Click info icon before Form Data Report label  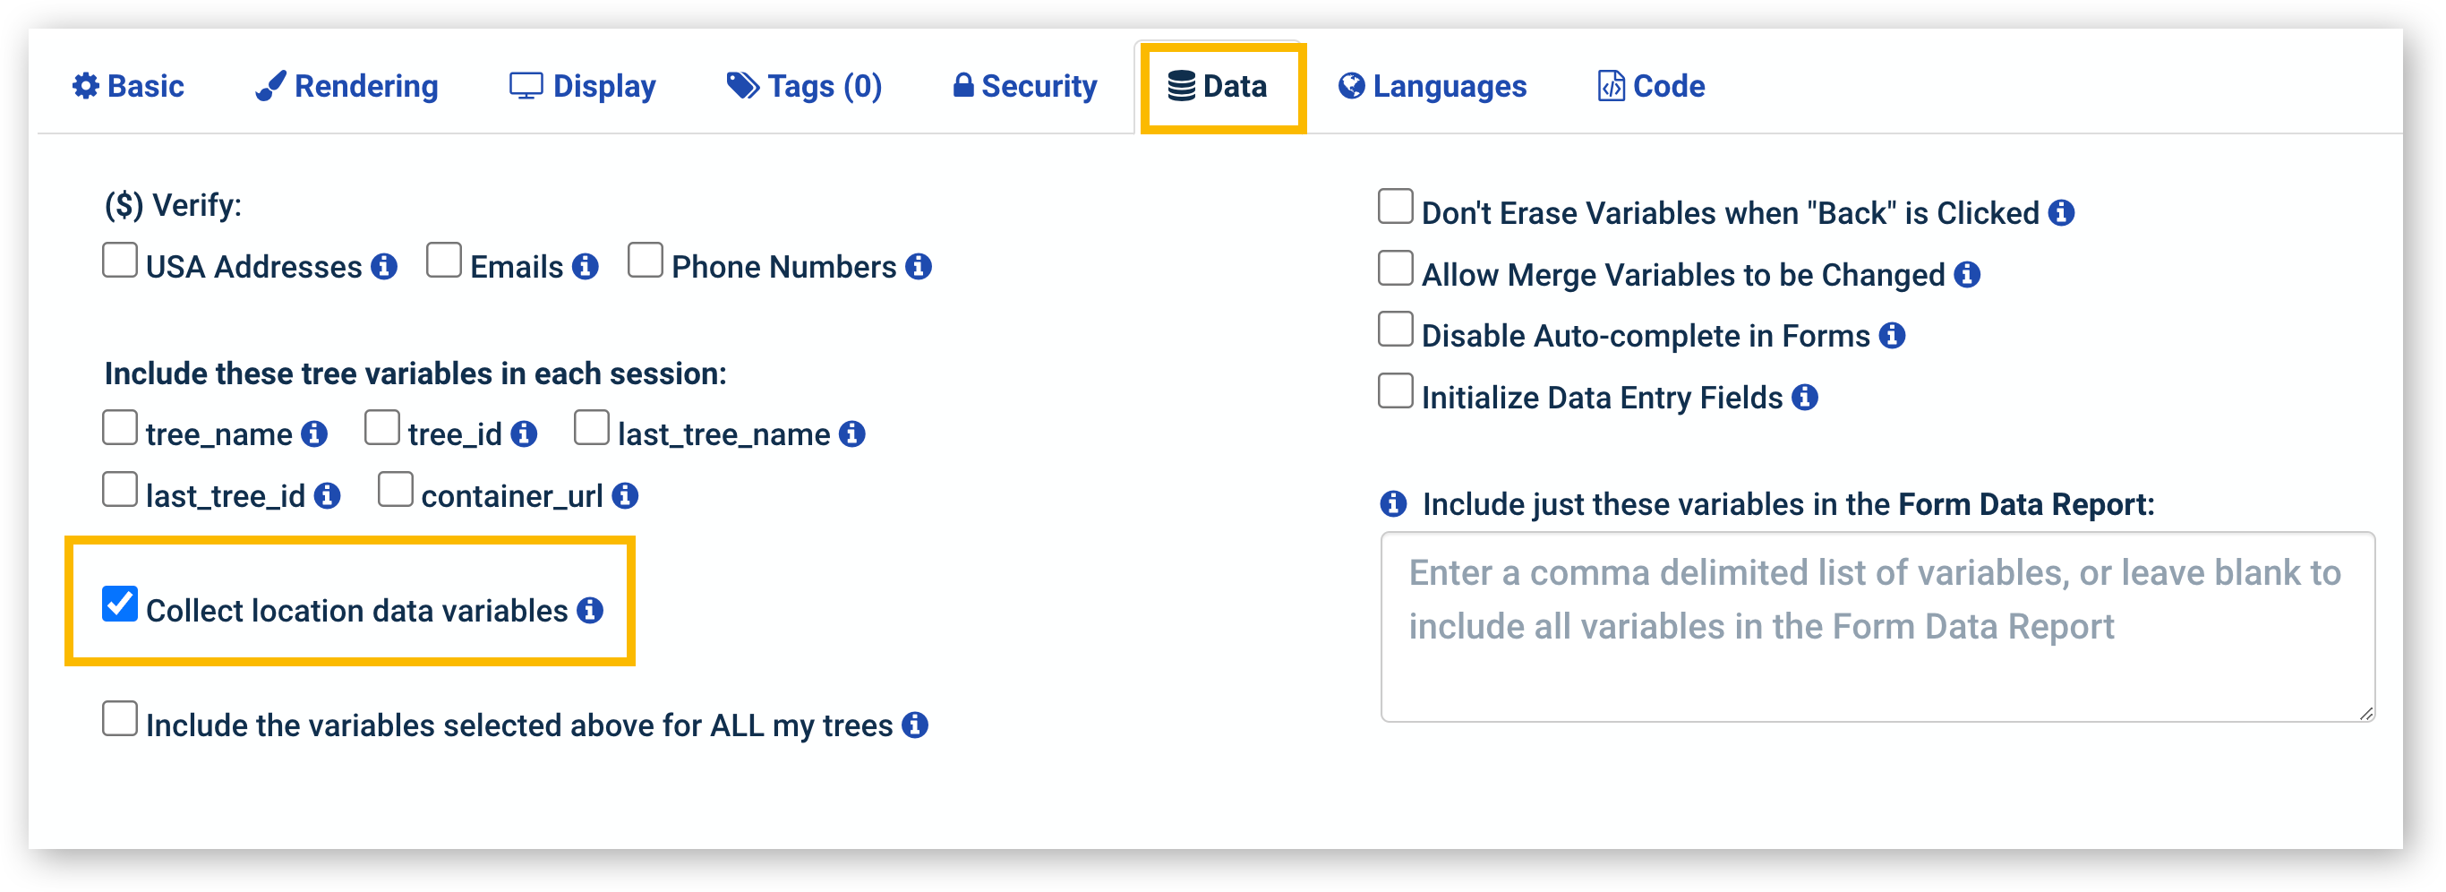(1393, 503)
